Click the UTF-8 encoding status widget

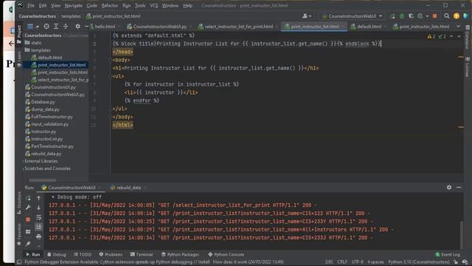coord(357,262)
